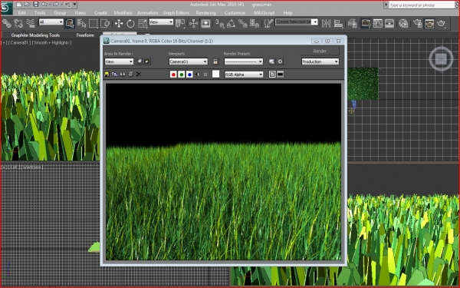
Task: Open the RGB Alpha channel display dropdown
Action: coord(244,74)
